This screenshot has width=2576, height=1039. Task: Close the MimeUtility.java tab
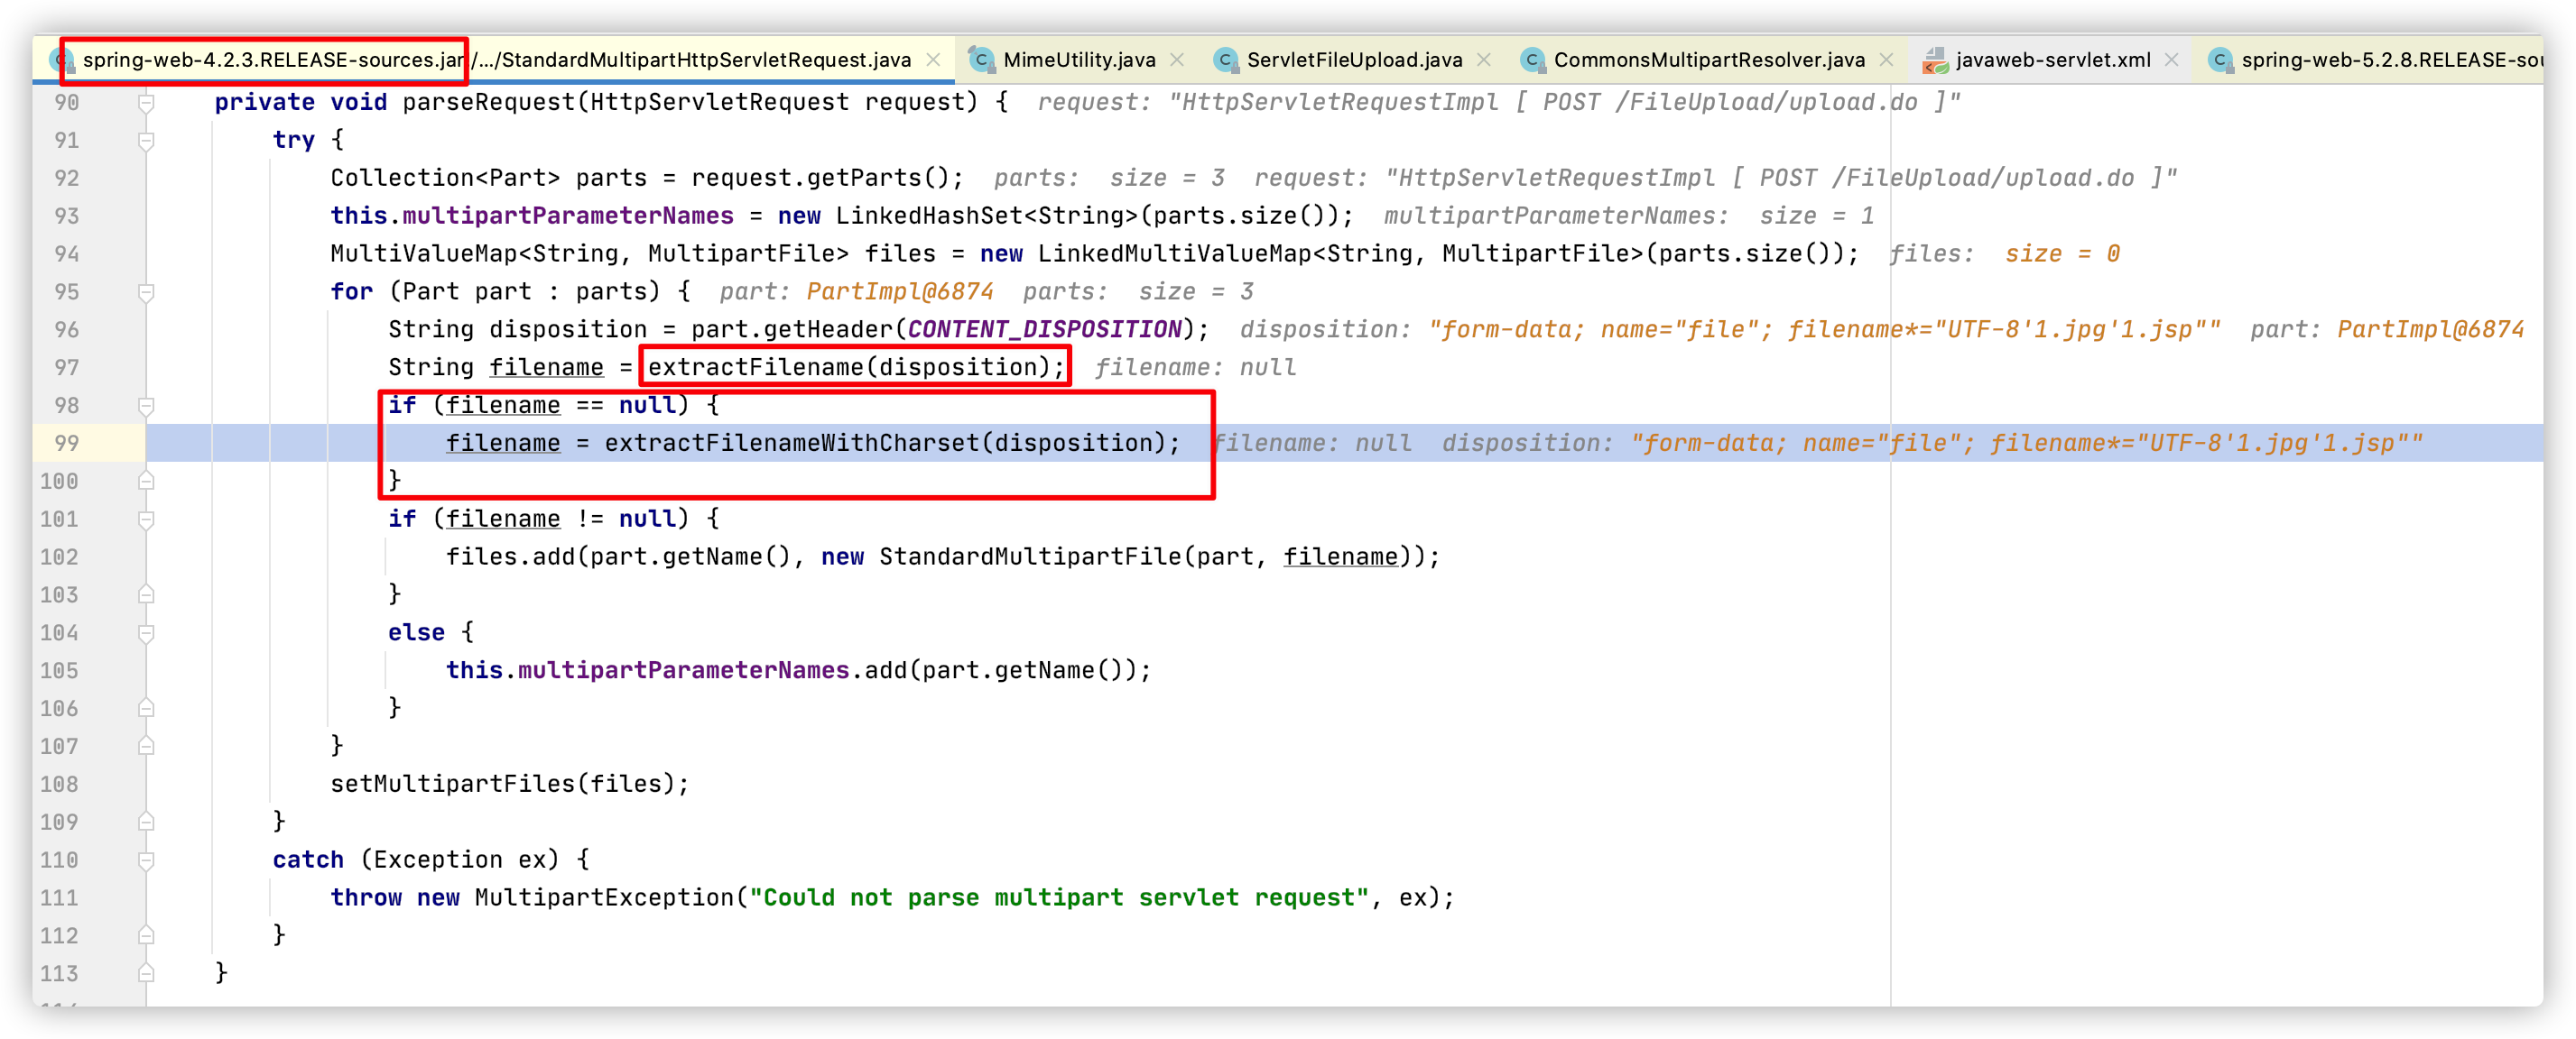coord(1177,60)
